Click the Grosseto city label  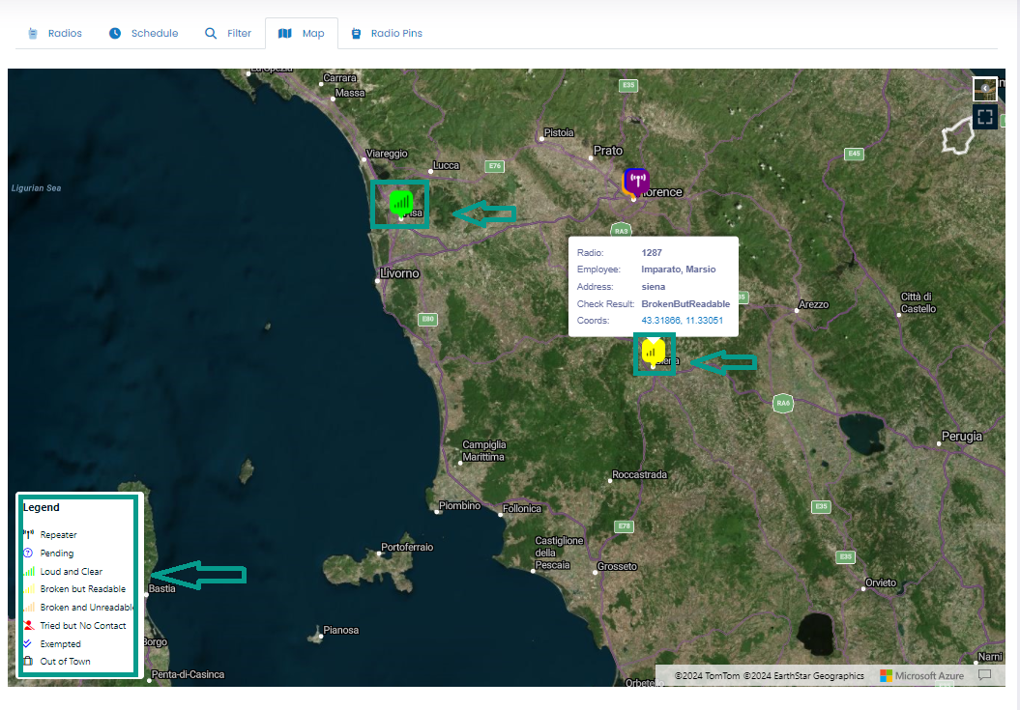pyautogui.click(x=618, y=566)
